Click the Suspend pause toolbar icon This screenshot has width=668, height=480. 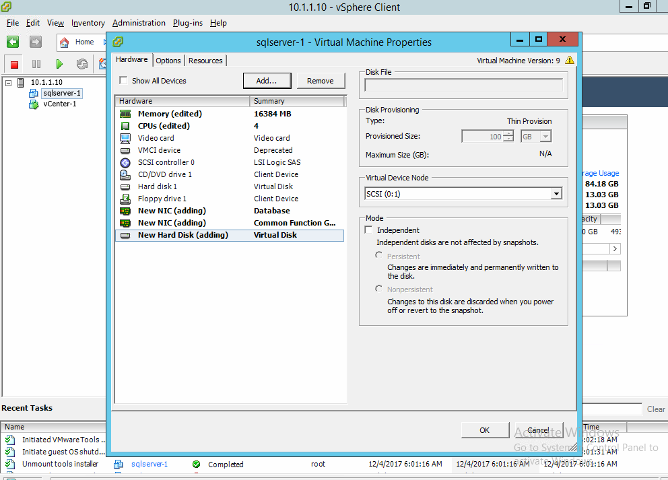tap(36, 64)
